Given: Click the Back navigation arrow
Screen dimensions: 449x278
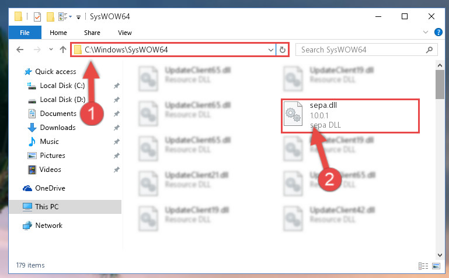Looking at the screenshot, I should coord(20,50).
